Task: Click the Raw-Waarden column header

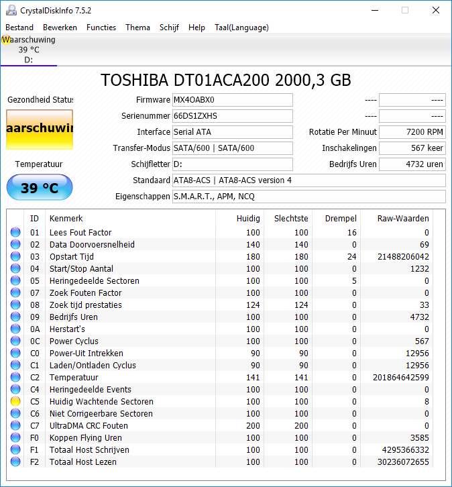Action: (396, 218)
